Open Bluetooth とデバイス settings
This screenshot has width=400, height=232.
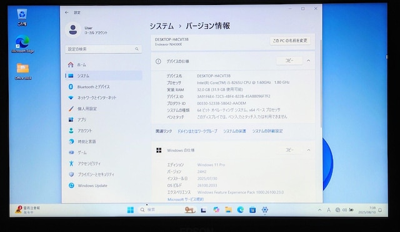pyautogui.click(x=103, y=87)
